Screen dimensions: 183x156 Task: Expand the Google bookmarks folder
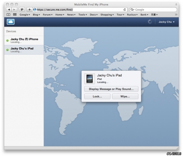coord(25,15)
